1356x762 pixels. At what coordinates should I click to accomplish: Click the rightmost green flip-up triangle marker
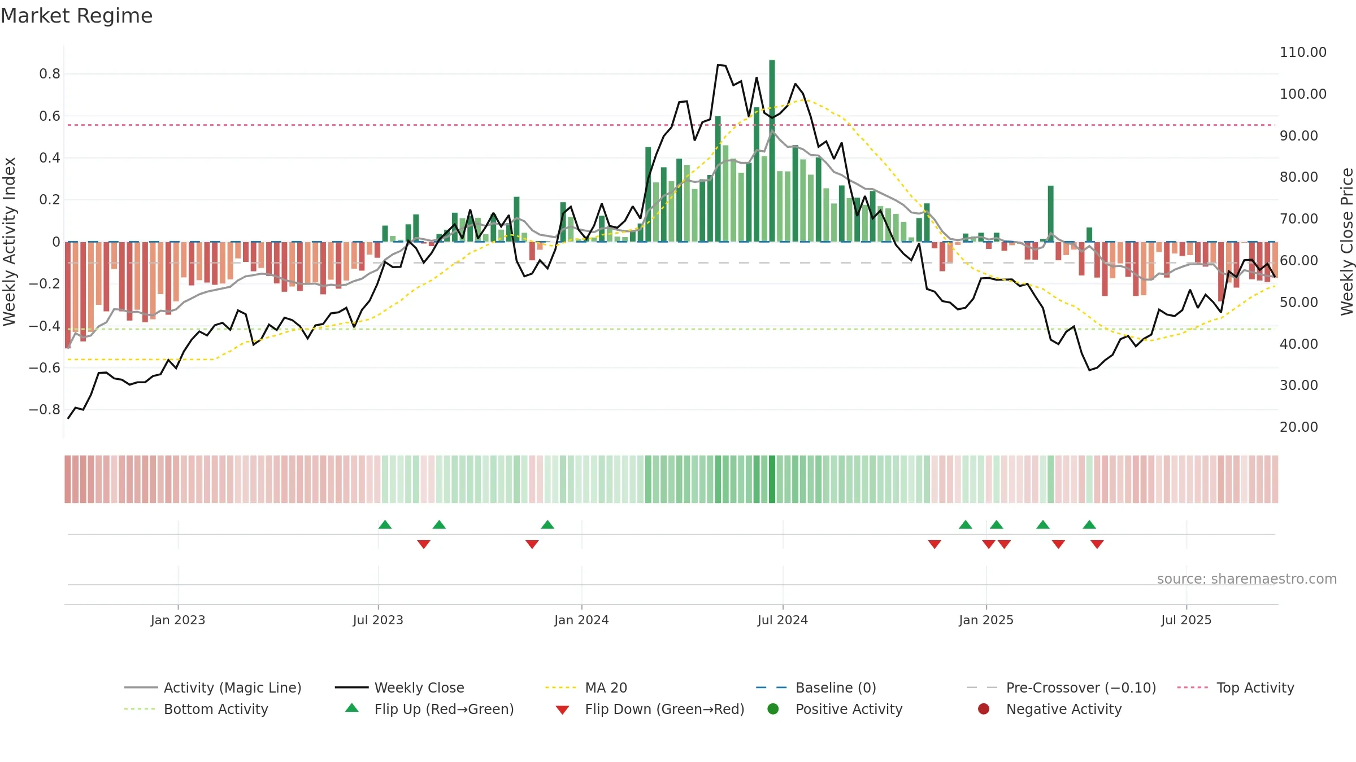1089,524
